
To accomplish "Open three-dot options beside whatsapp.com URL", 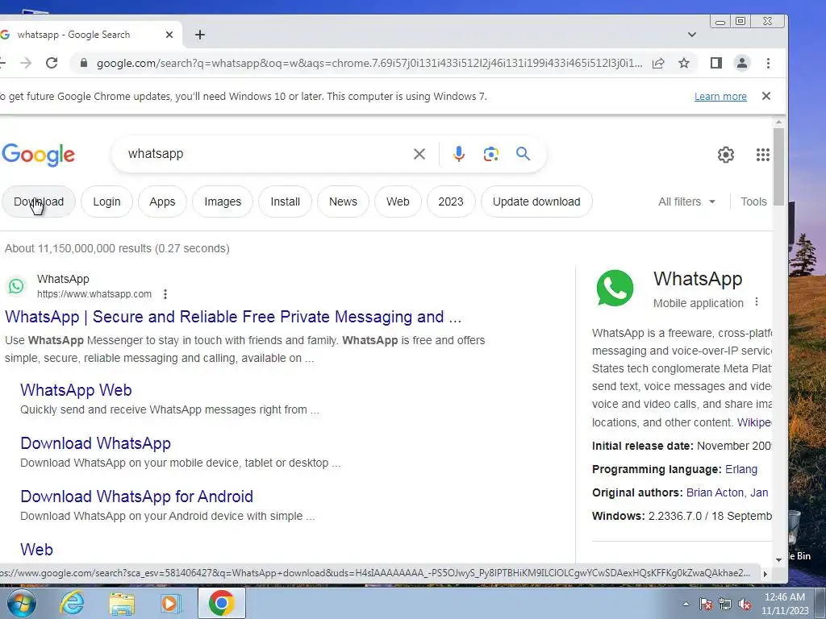I will point(165,294).
